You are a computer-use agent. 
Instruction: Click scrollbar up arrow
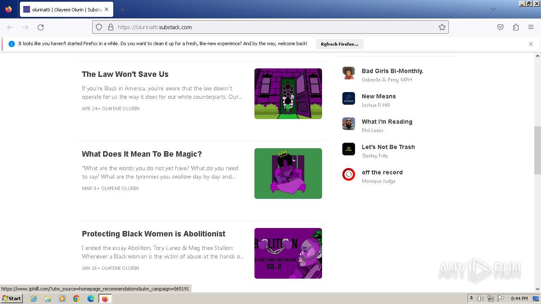point(538,56)
